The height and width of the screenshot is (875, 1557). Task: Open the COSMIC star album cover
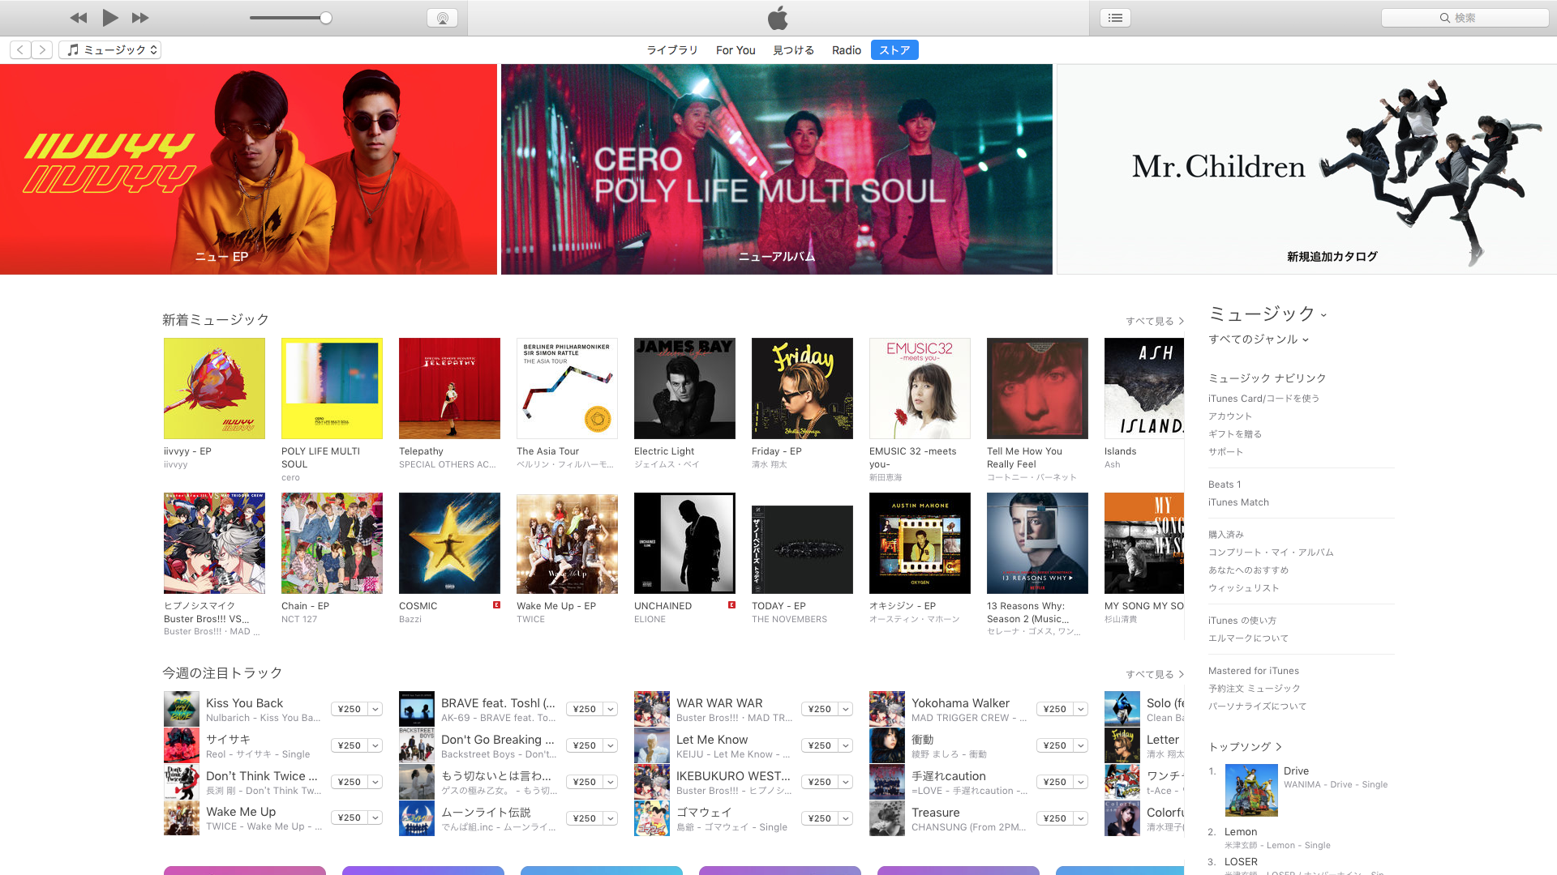coord(449,544)
